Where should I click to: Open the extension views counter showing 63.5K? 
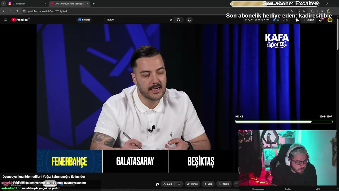click(265, 20)
